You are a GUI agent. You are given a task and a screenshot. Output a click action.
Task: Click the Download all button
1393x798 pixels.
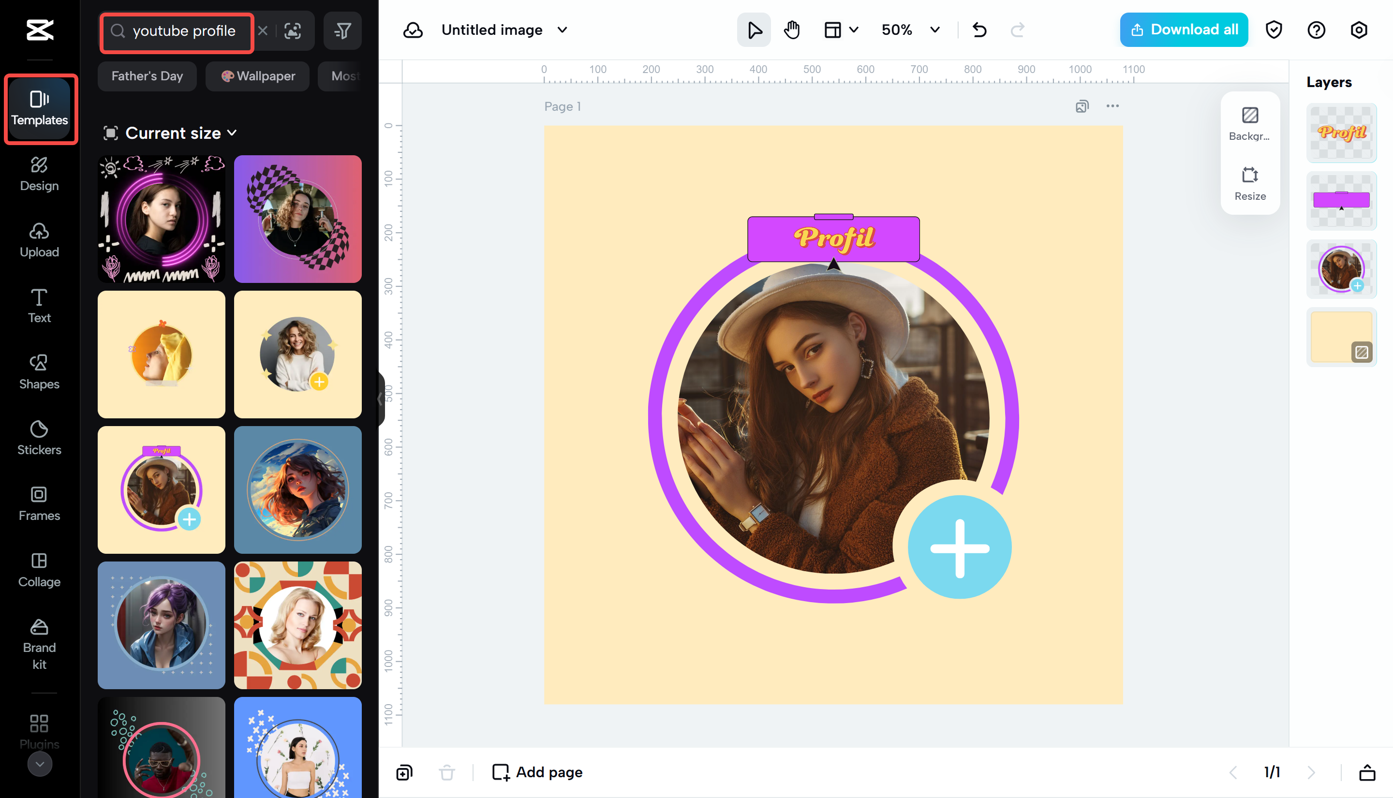click(x=1184, y=30)
